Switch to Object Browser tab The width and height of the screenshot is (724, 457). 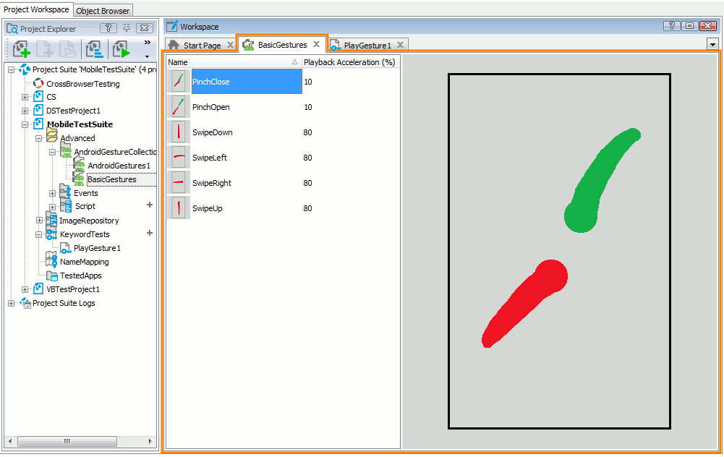(103, 11)
